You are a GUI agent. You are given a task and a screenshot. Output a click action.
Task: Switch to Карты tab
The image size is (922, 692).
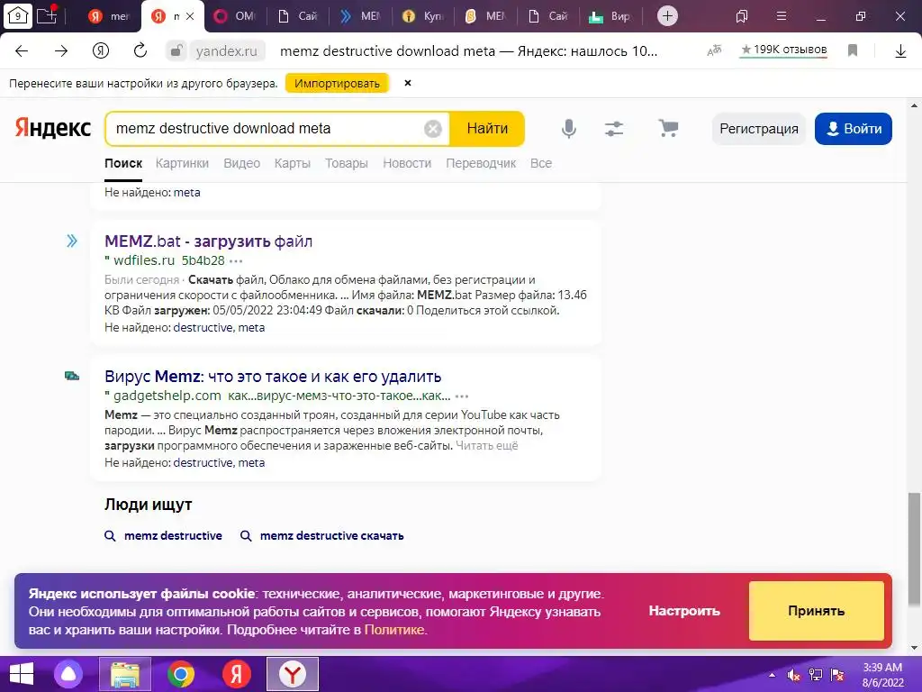pyautogui.click(x=293, y=164)
